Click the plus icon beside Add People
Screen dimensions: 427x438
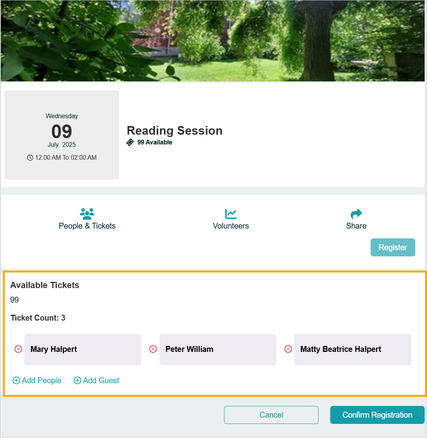pyautogui.click(x=16, y=380)
